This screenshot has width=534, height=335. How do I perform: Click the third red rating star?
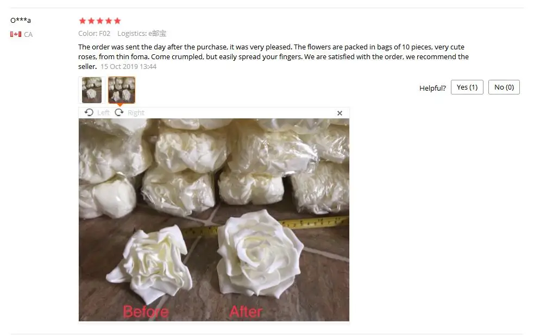[x=100, y=21]
